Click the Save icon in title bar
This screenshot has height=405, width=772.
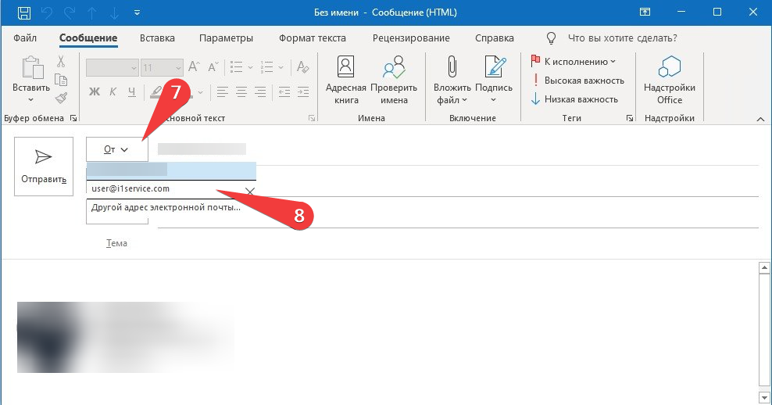[x=24, y=13]
